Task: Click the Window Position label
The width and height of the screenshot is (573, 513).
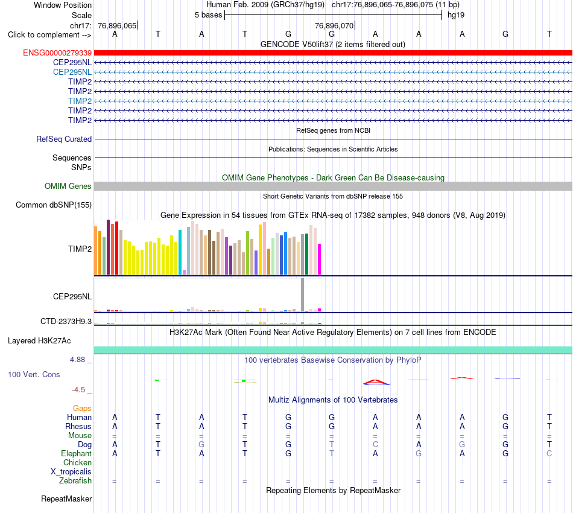Action: click(x=63, y=5)
